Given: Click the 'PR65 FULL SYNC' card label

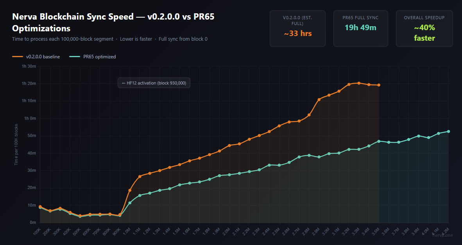Looking at the screenshot, I should tap(361, 18).
